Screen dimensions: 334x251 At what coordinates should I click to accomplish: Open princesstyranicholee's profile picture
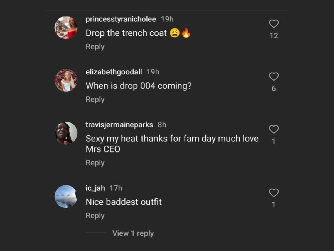coord(66,28)
